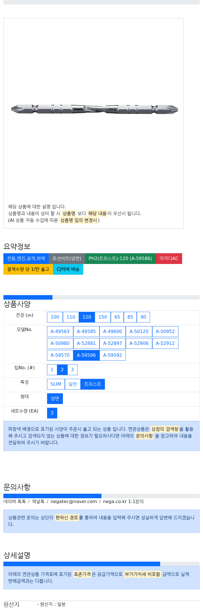Choose the 65 mm length option
The height and width of the screenshot is (610, 203).
click(x=117, y=317)
